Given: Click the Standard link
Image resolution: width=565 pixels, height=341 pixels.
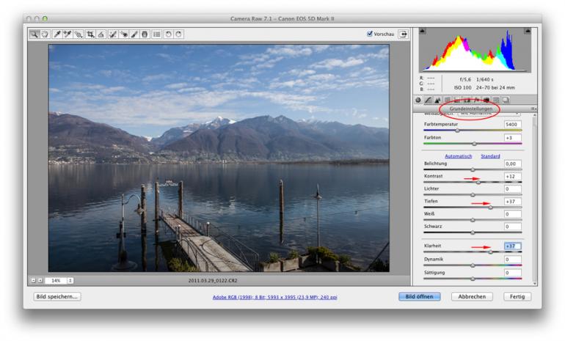Looking at the screenshot, I should [490, 156].
